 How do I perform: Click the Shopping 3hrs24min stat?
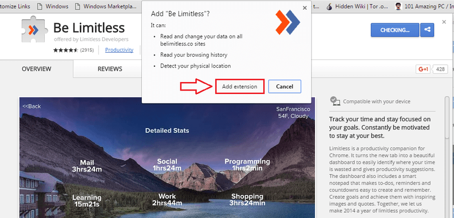(247, 200)
